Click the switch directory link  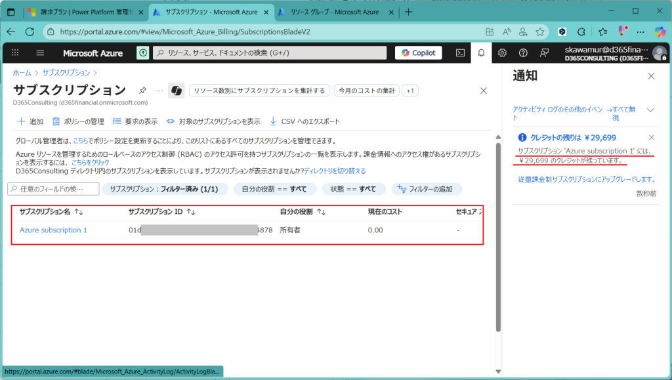pos(335,171)
